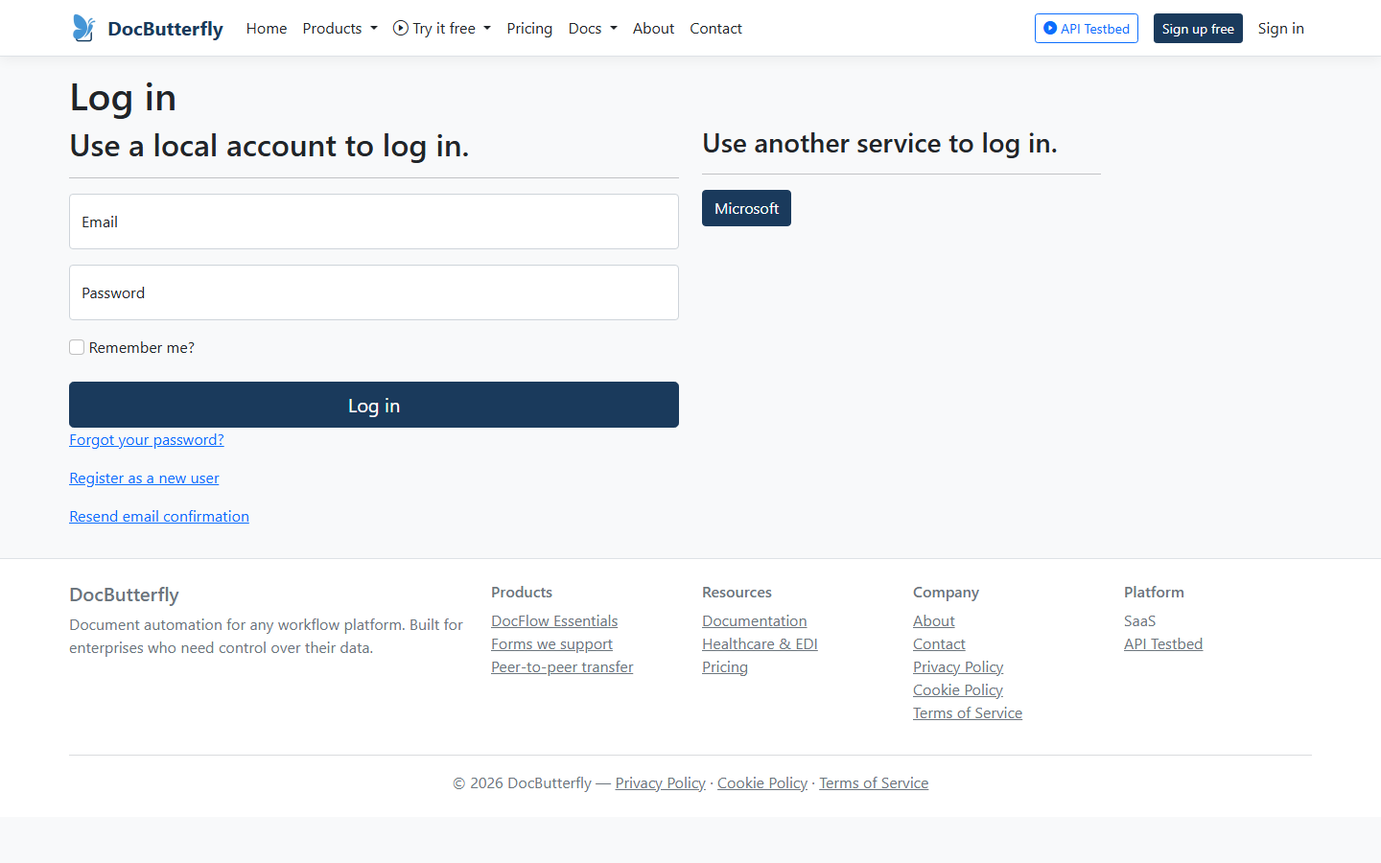Image resolution: width=1381 pixels, height=863 pixels.
Task: Click the DocButterfly butterfly logo icon
Action: (83, 28)
